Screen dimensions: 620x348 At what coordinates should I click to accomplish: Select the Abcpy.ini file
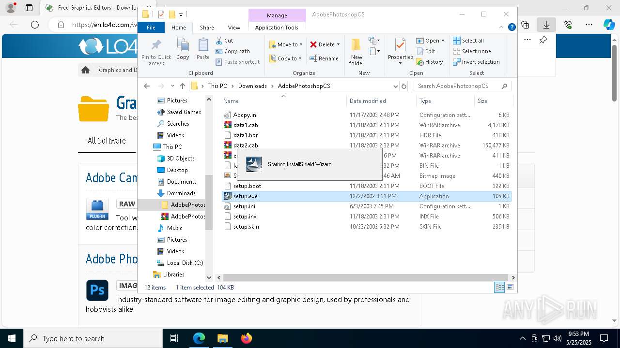pos(366,115)
